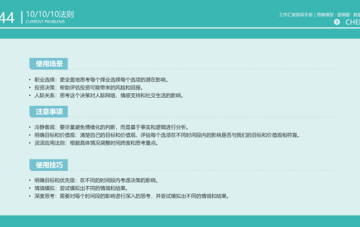Click the page number "44"
Image resolution: width=360 pixels, height=227 pixels.
[7, 18]
